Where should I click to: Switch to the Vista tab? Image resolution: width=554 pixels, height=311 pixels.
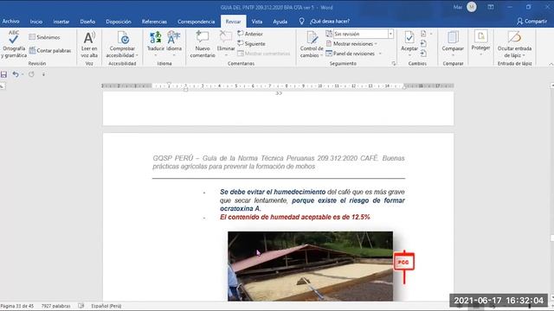(257, 22)
